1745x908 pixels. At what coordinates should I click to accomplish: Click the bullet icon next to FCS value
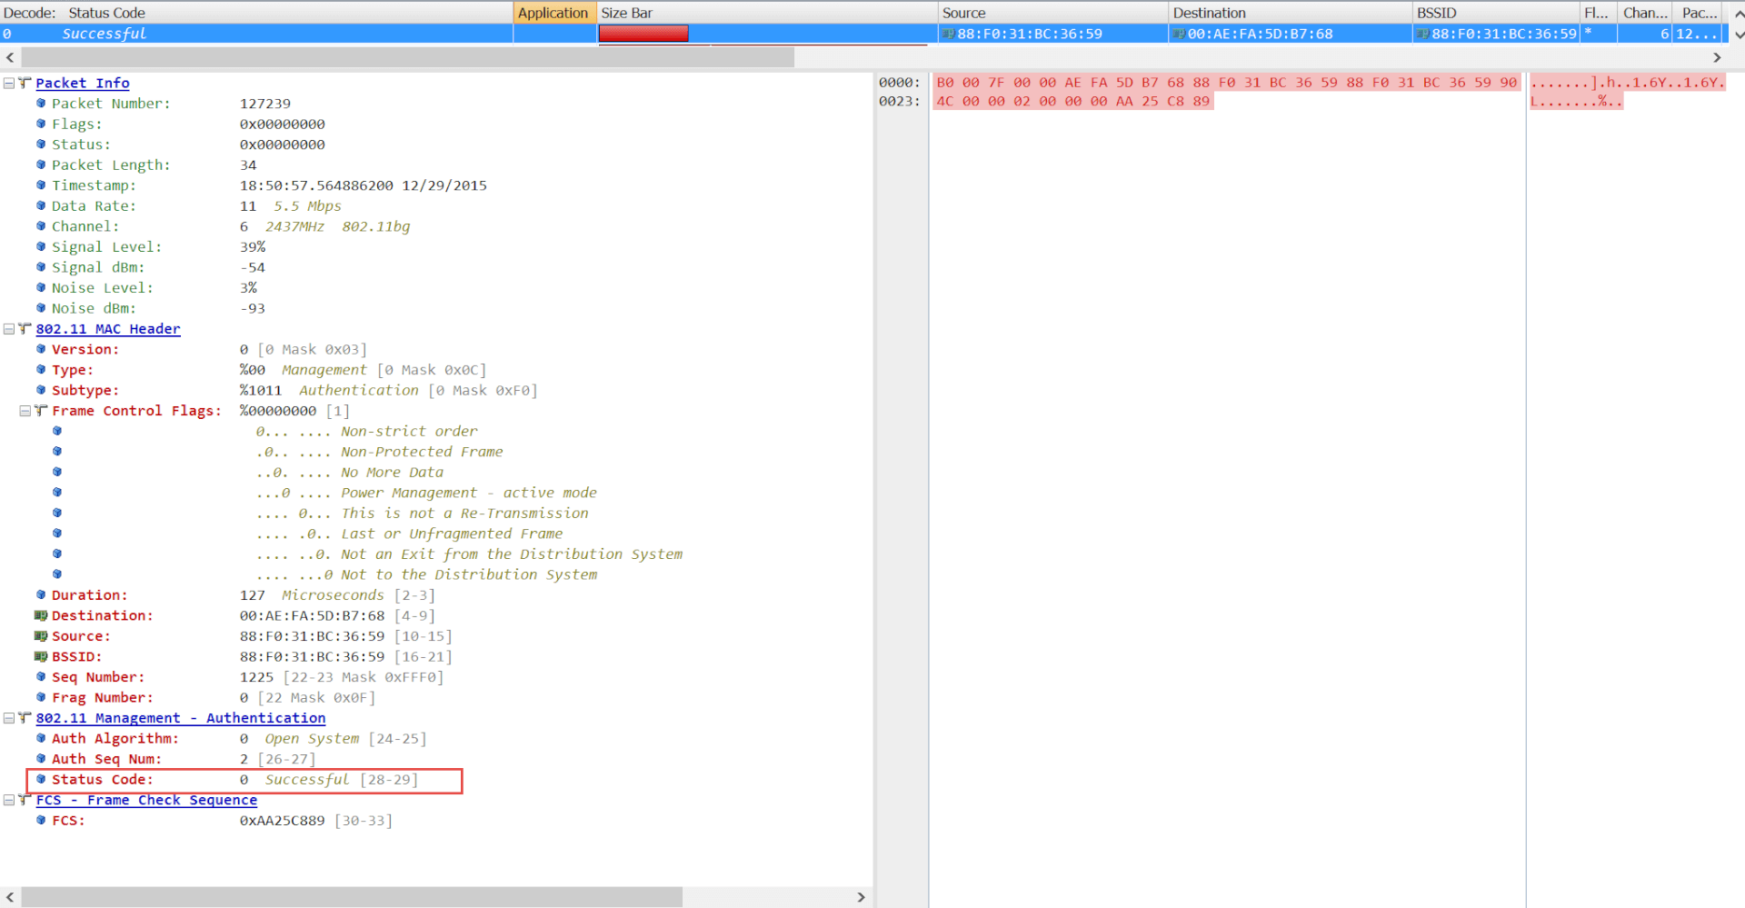coord(41,821)
